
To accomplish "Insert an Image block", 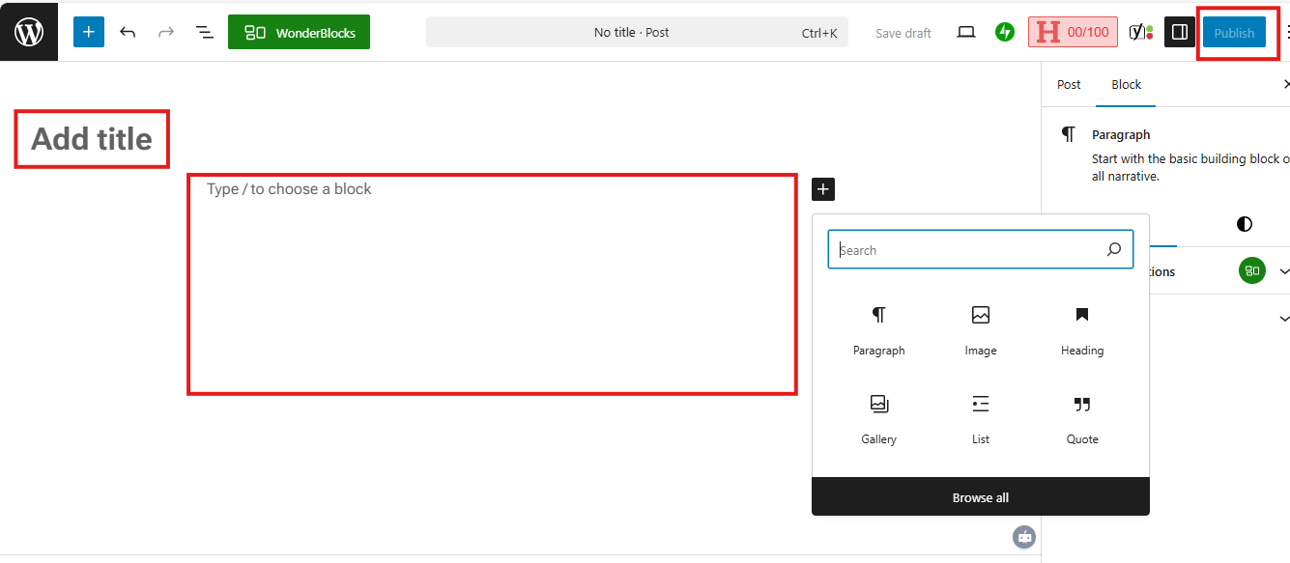I will point(980,328).
